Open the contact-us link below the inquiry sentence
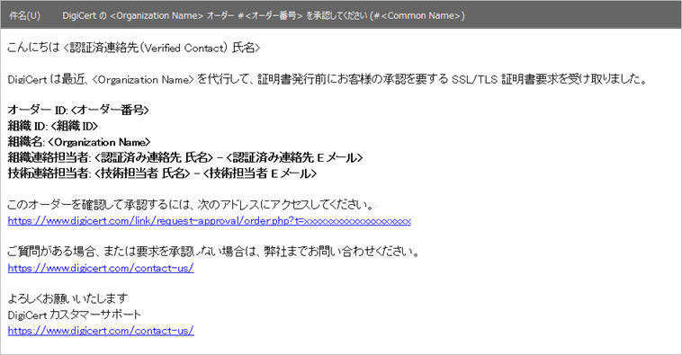Viewport: 682px width, 355px height. [x=101, y=268]
